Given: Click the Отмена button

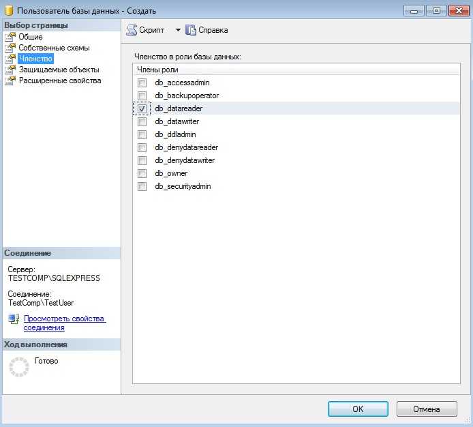Looking at the screenshot, I should (x=426, y=409).
